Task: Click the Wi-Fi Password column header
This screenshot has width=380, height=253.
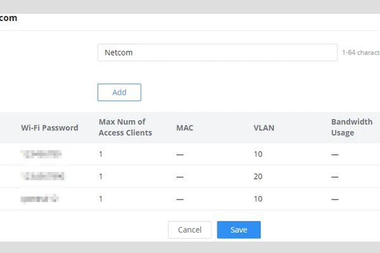Action: [x=49, y=128]
